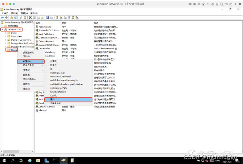Click the notepad-style taskbar icon
The width and height of the screenshot is (243, 164).
coord(72,161)
